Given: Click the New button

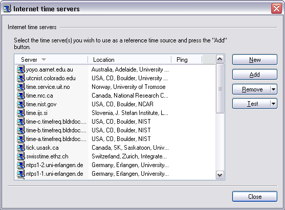Looking at the screenshot, I should [x=255, y=60].
